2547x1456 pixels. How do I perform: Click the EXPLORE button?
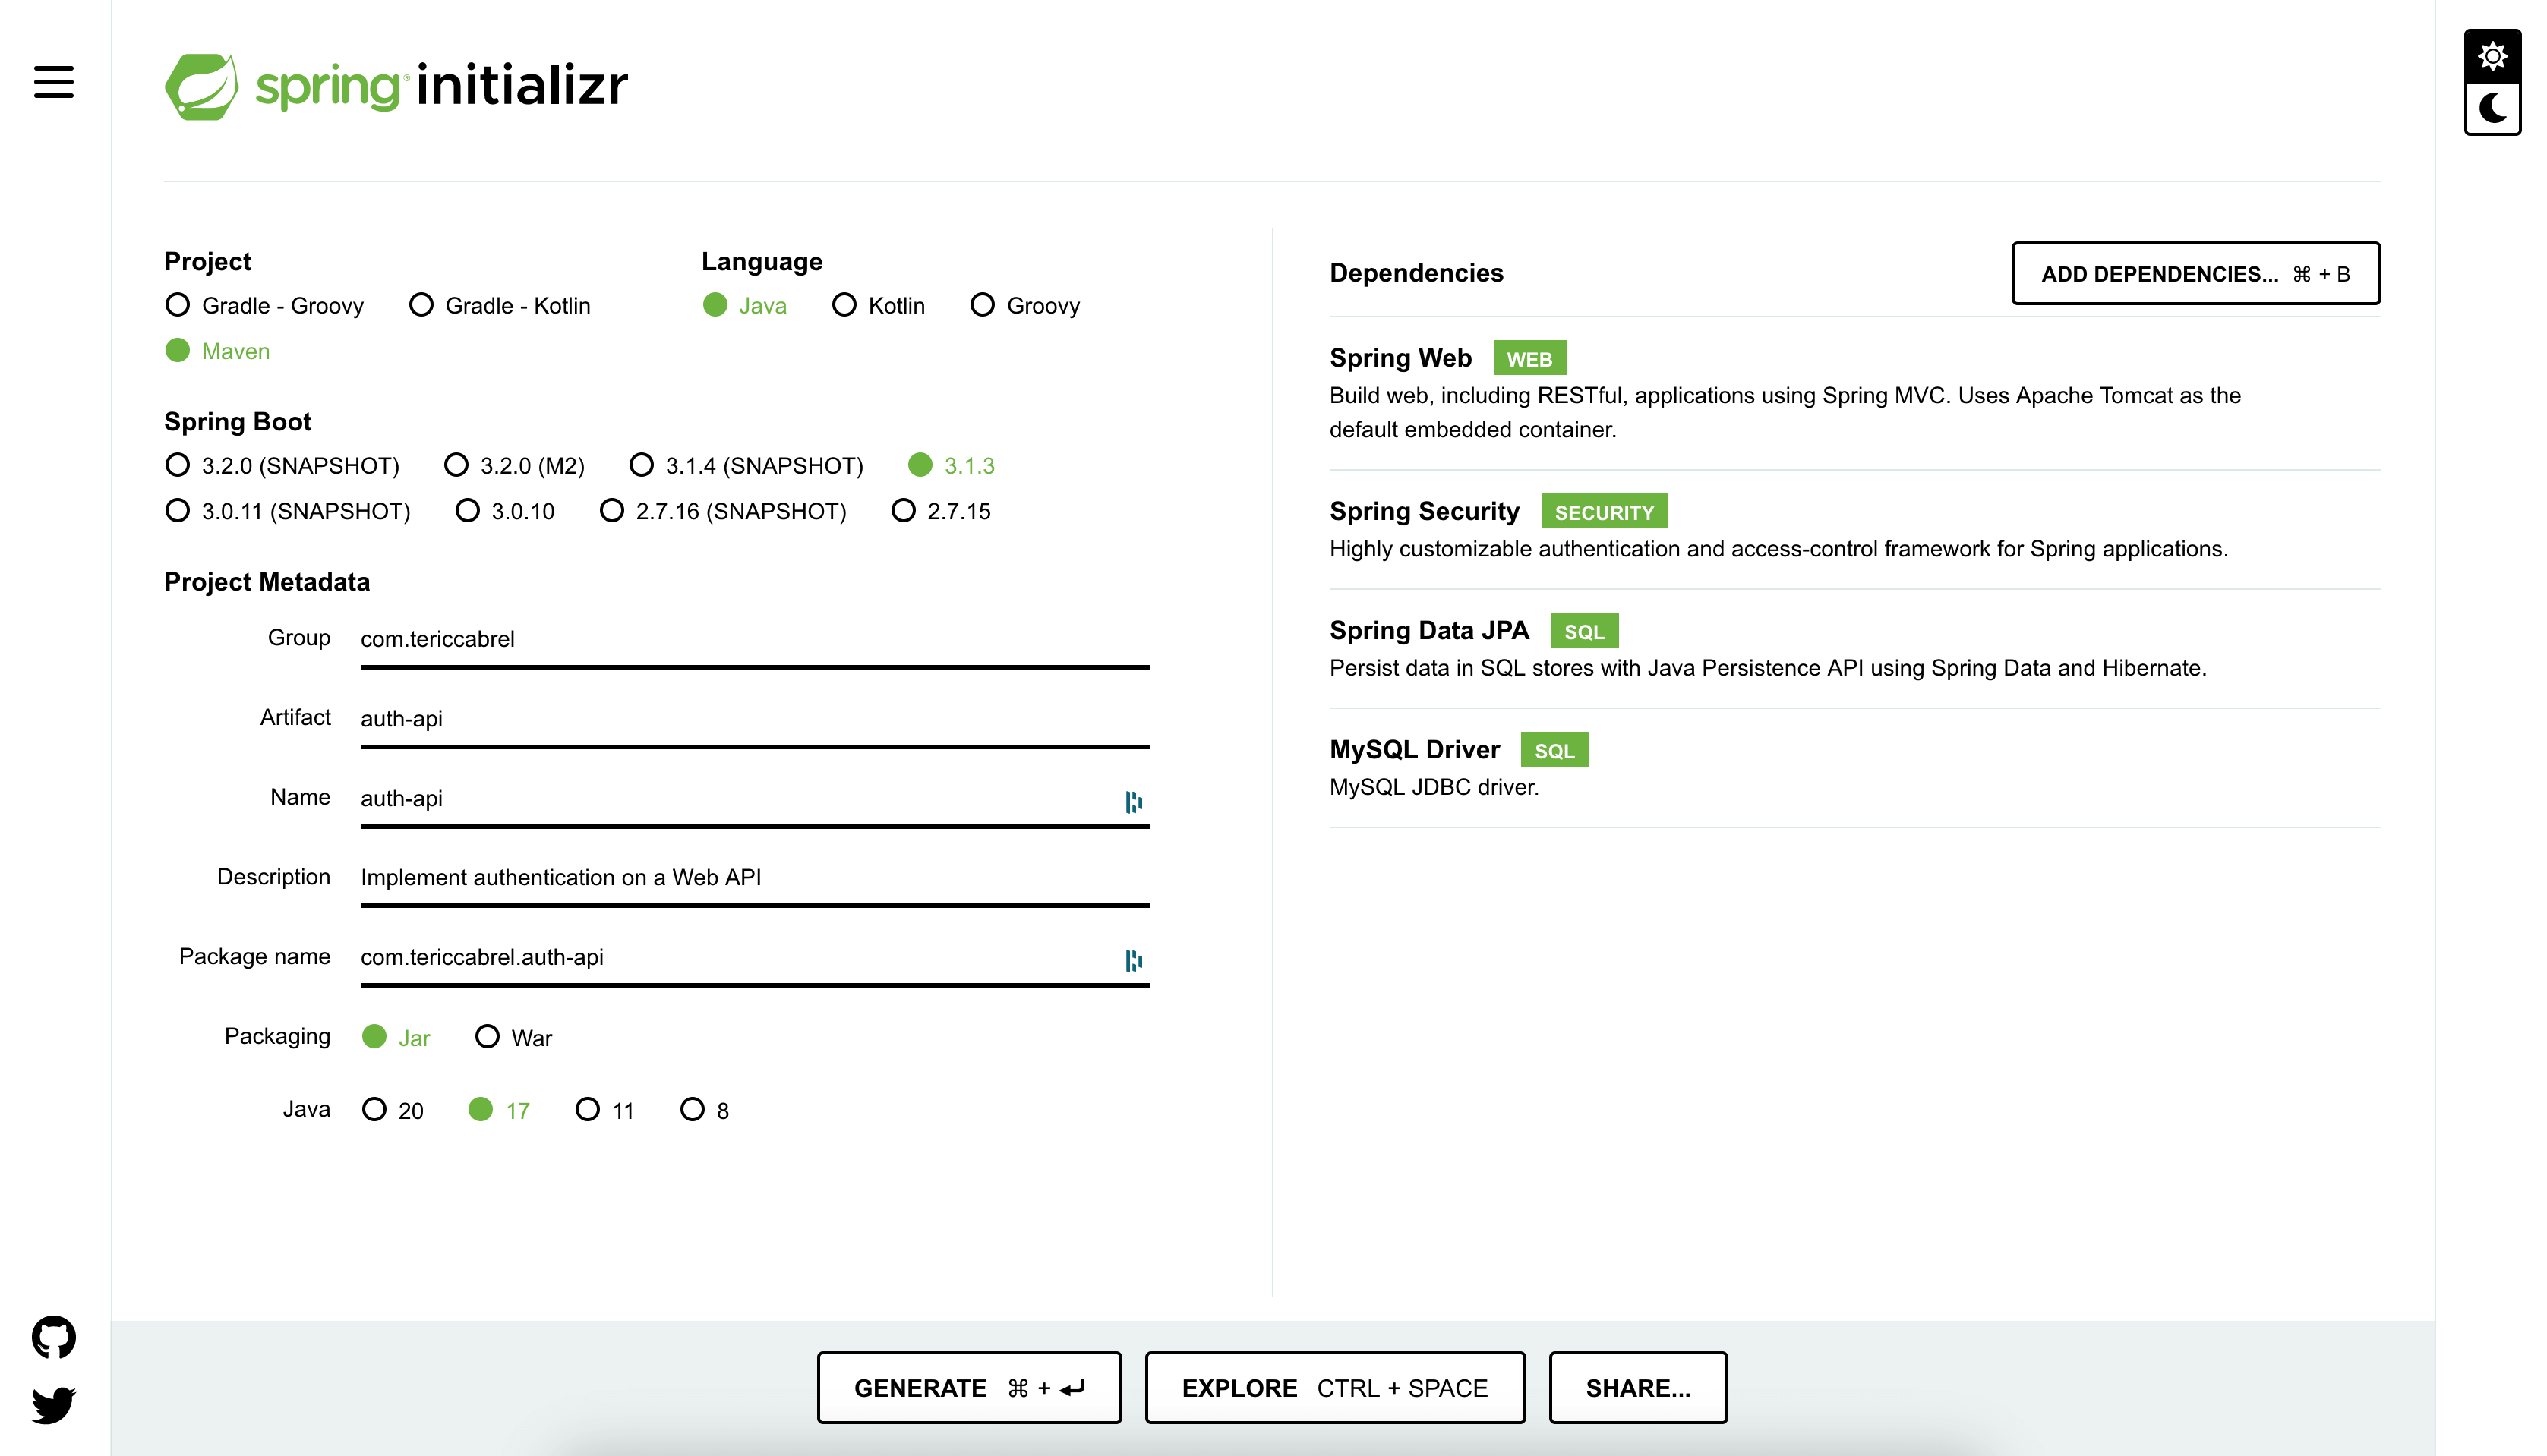click(1336, 1387)
